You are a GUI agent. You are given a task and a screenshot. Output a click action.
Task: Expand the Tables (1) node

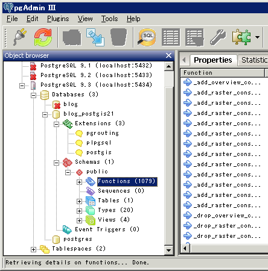[x=79, y=201]
